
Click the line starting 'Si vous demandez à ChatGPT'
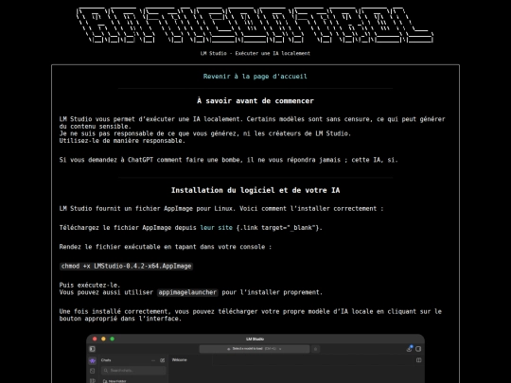pyautogui.click(x=228, y=160)
